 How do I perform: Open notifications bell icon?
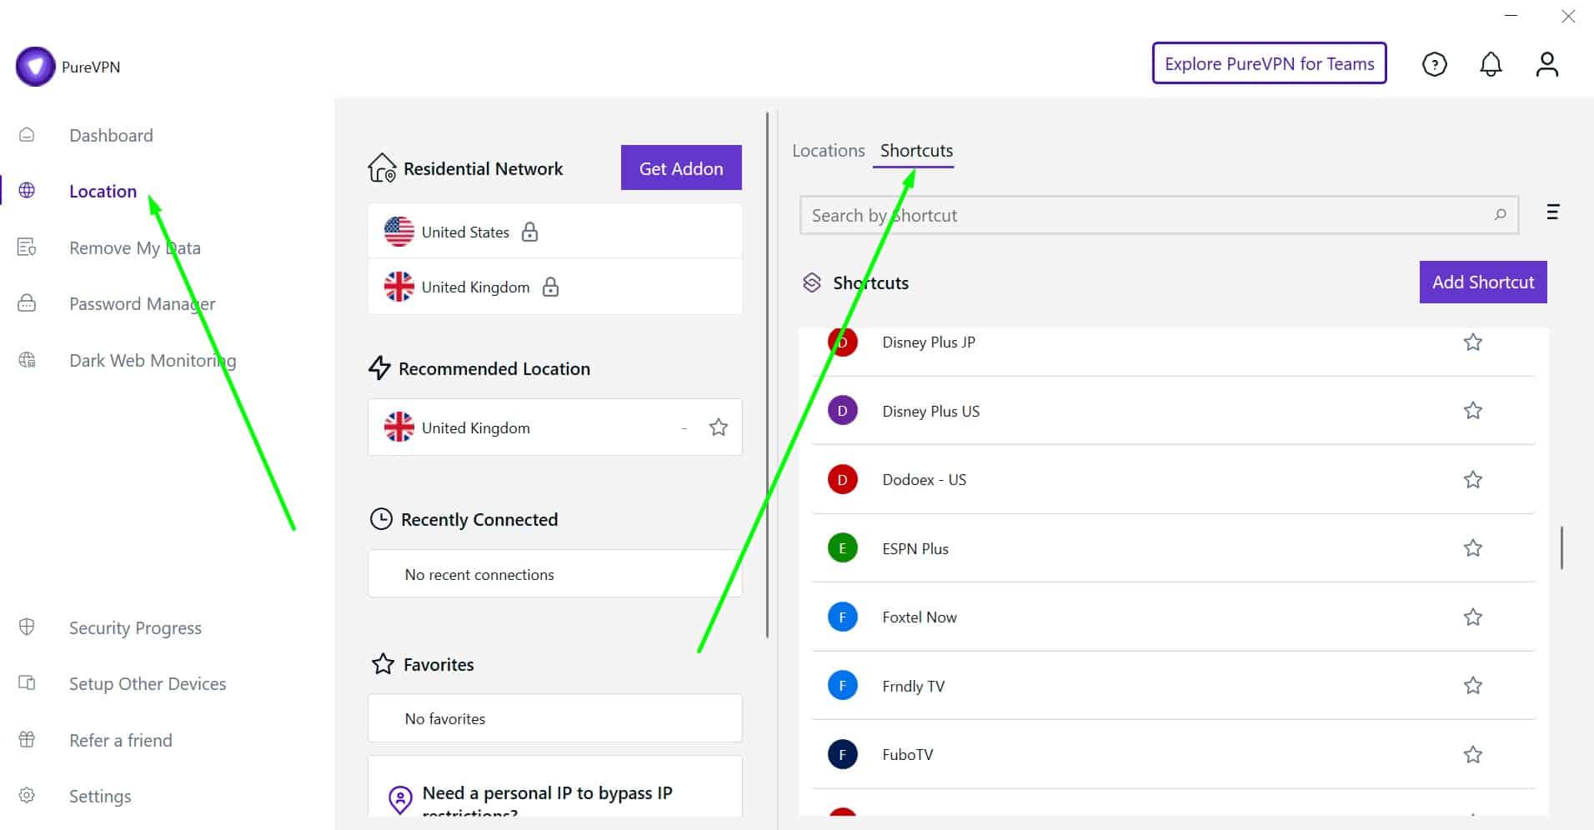pyautogui.click(x=1491, y=64)
